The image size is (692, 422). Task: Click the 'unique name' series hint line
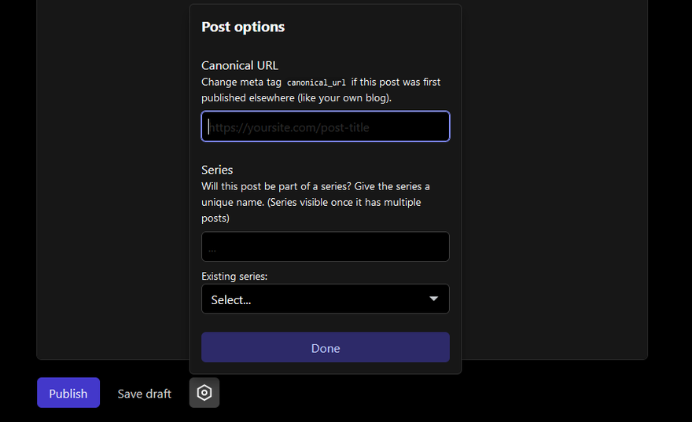pos(311,203)
